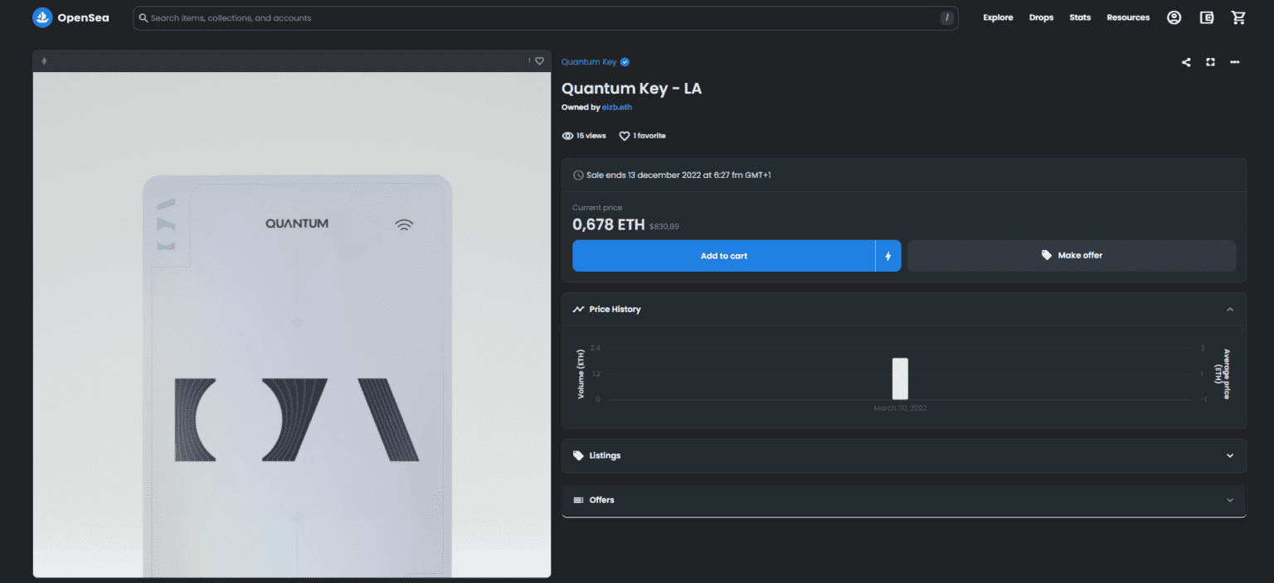1274x583 pixels.
Task: Expand the Offers section
Action: (1230, 499)
